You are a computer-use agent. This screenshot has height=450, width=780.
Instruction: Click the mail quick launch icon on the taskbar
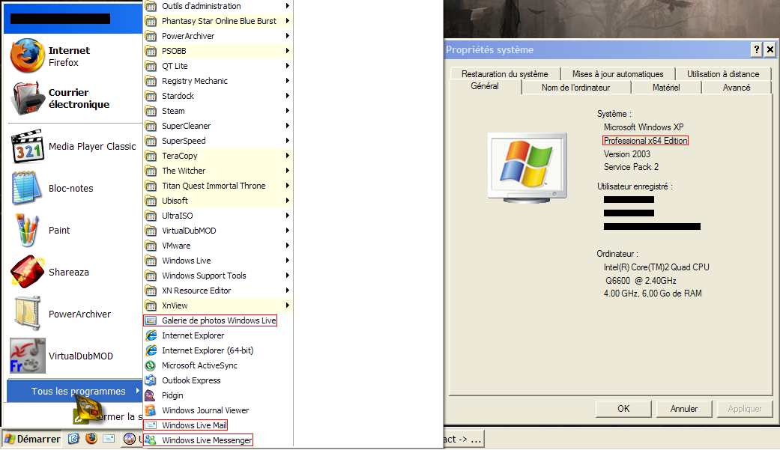109,439
